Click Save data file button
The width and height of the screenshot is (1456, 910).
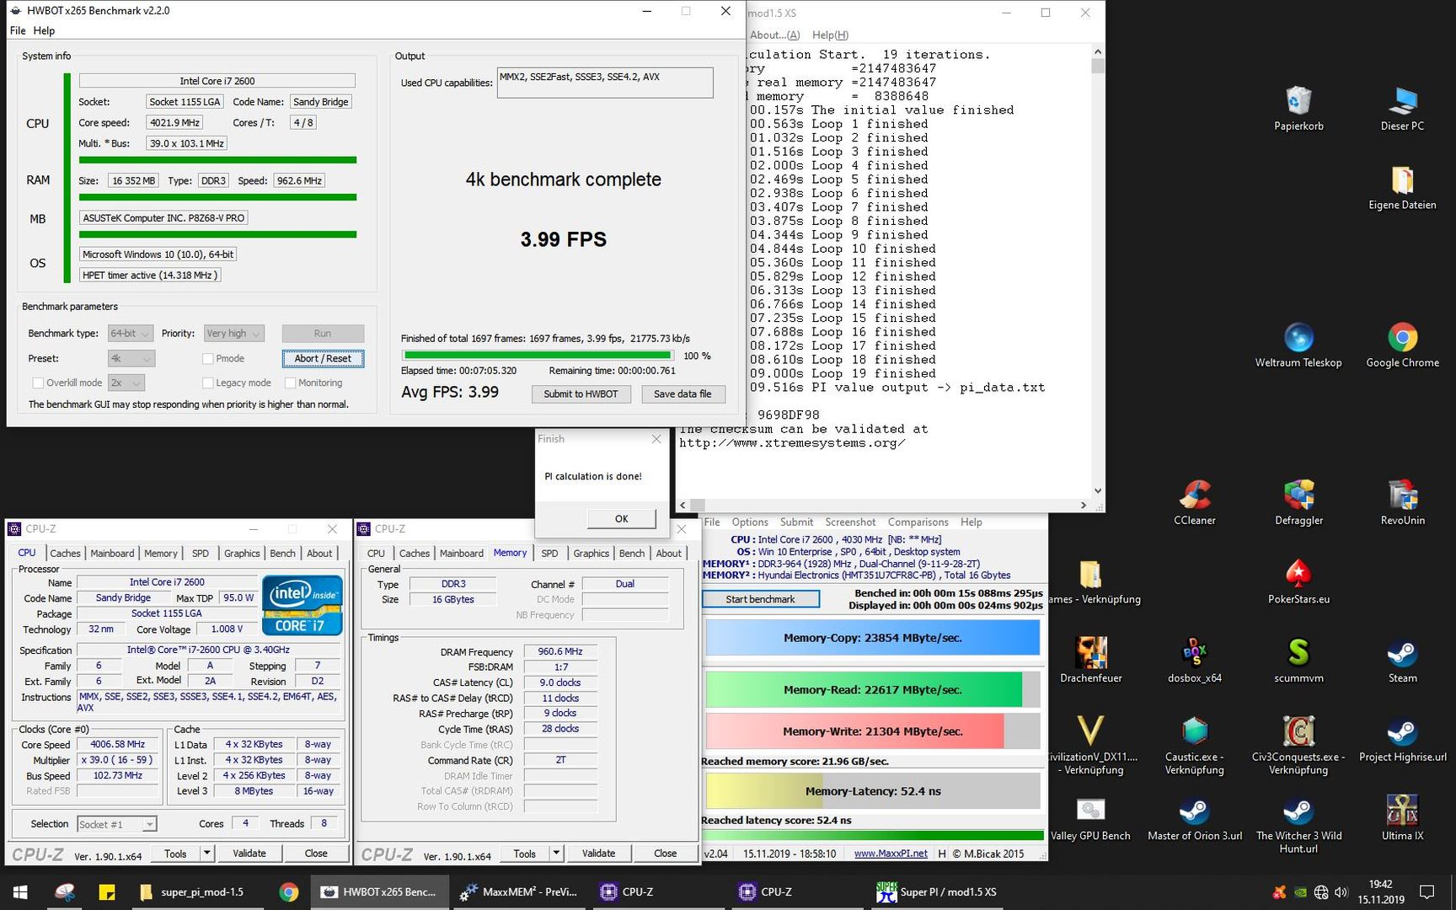click(682, 394)
